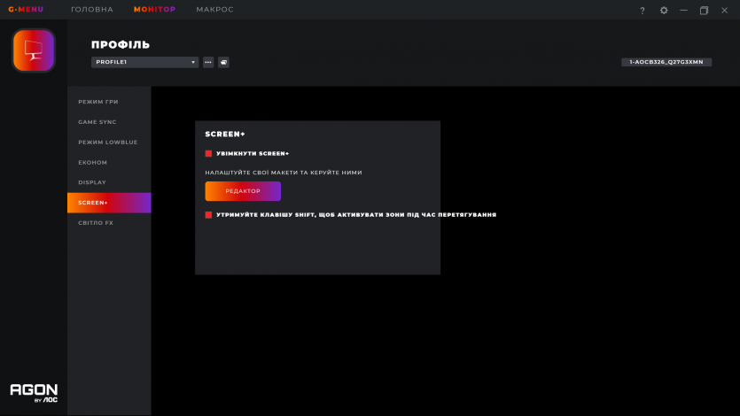Toggle the Shift key zone activation checkbox

(x=208, y=214)
